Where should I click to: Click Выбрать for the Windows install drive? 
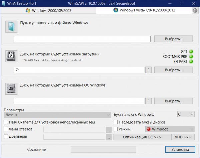click(173, 101)
